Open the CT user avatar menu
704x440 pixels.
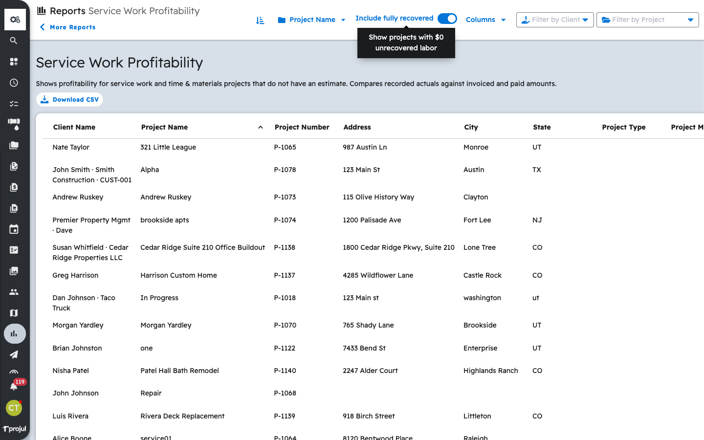point(14,408)
